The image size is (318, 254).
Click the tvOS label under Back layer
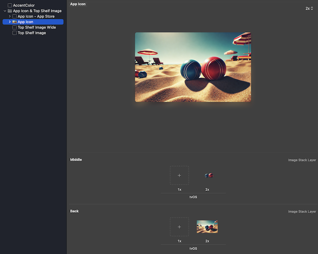click(193, 249)
